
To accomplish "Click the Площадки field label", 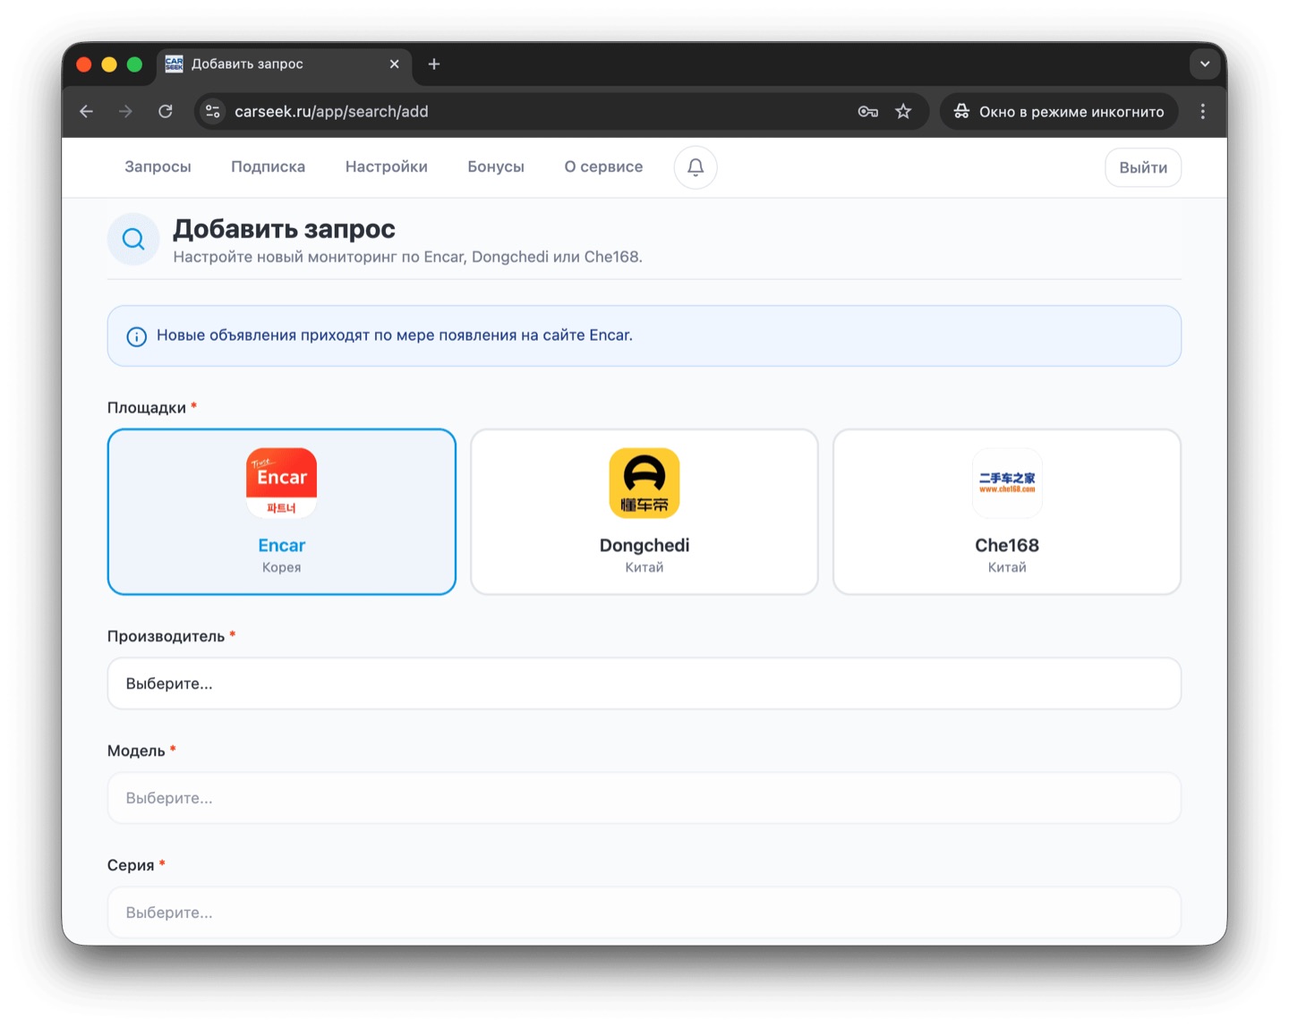I will 147,408.
